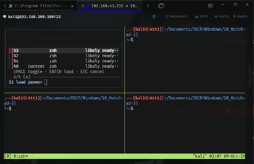Unpin the session toolbar
The width and height of the screenshot is (254, 164).
pyautogui.click(x=240, y=16)
